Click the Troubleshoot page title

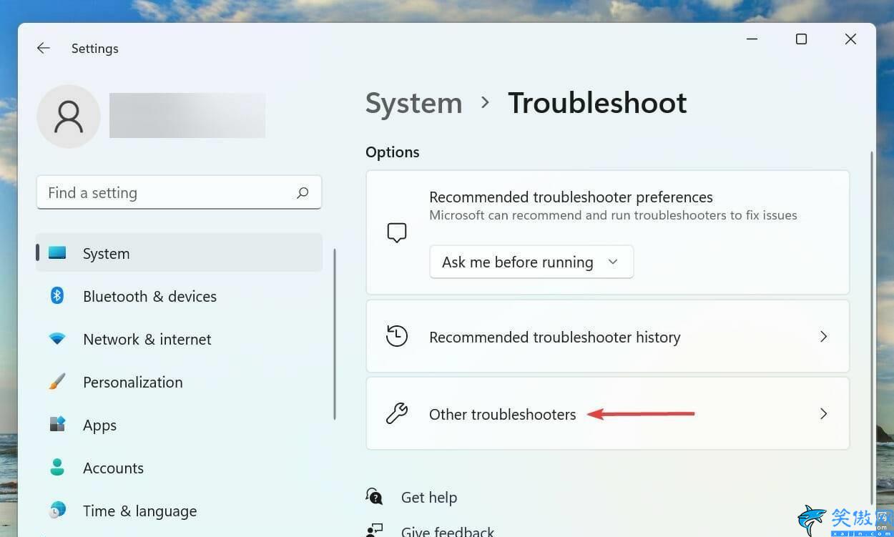597,103
